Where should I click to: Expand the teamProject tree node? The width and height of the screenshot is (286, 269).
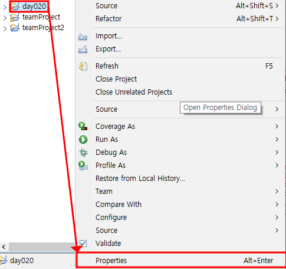5,18
